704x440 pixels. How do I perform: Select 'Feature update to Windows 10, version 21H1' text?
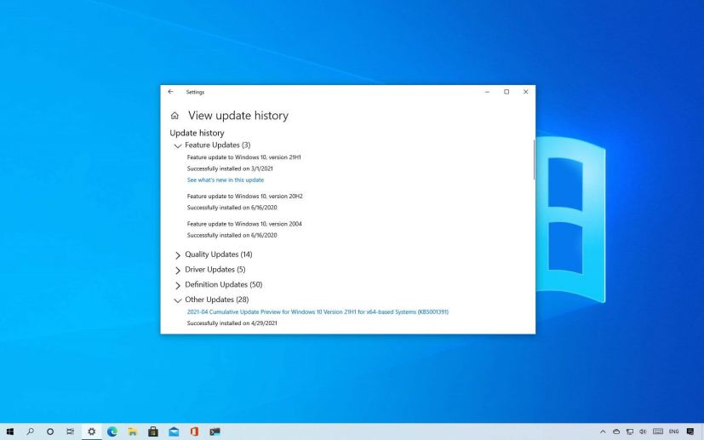point(243,157)
